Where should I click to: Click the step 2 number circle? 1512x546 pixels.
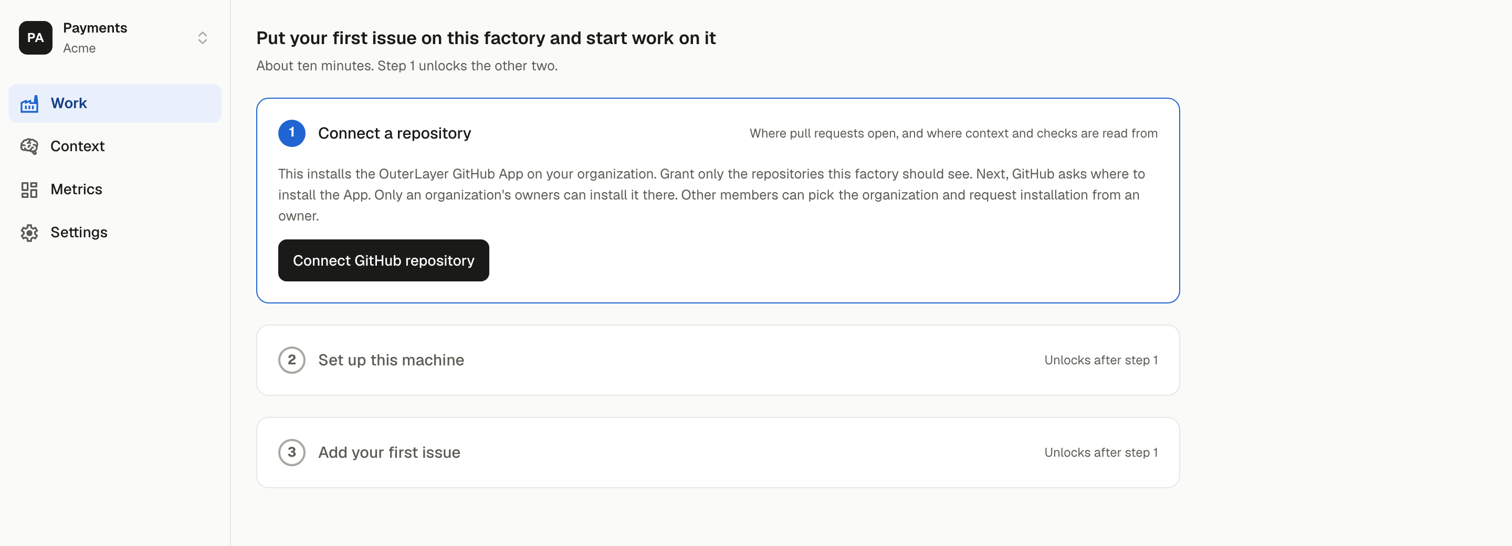(x=292, y=360)
